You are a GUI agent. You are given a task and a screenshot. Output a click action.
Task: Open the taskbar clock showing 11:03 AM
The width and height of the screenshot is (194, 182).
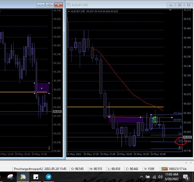[172, 177]
